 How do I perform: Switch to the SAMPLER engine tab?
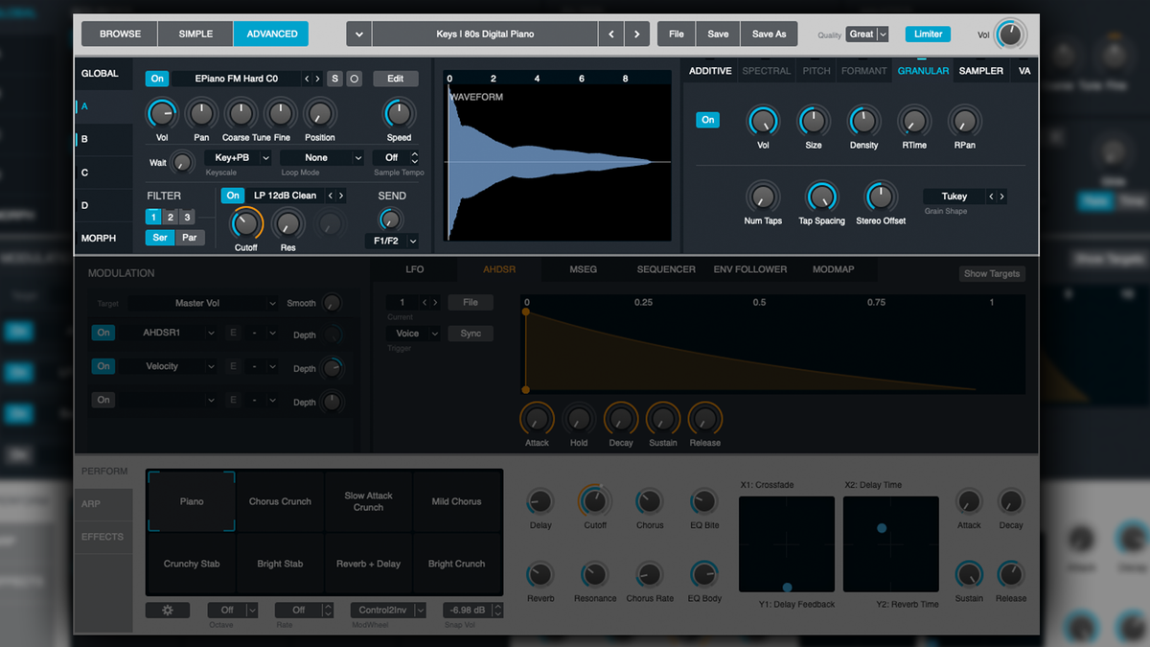[x=980, y=70]
